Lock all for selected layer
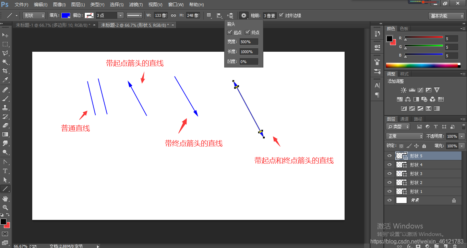The height and width of the screenshot is (248, 467). click(x=424, y=146)
